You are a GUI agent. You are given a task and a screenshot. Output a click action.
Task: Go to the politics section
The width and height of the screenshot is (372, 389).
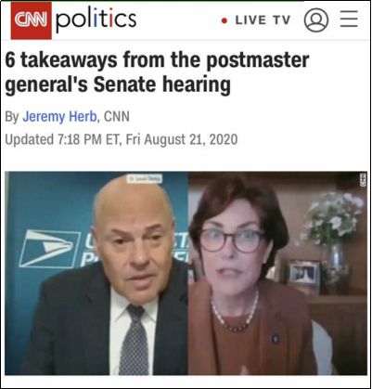[x=96, y=20]
